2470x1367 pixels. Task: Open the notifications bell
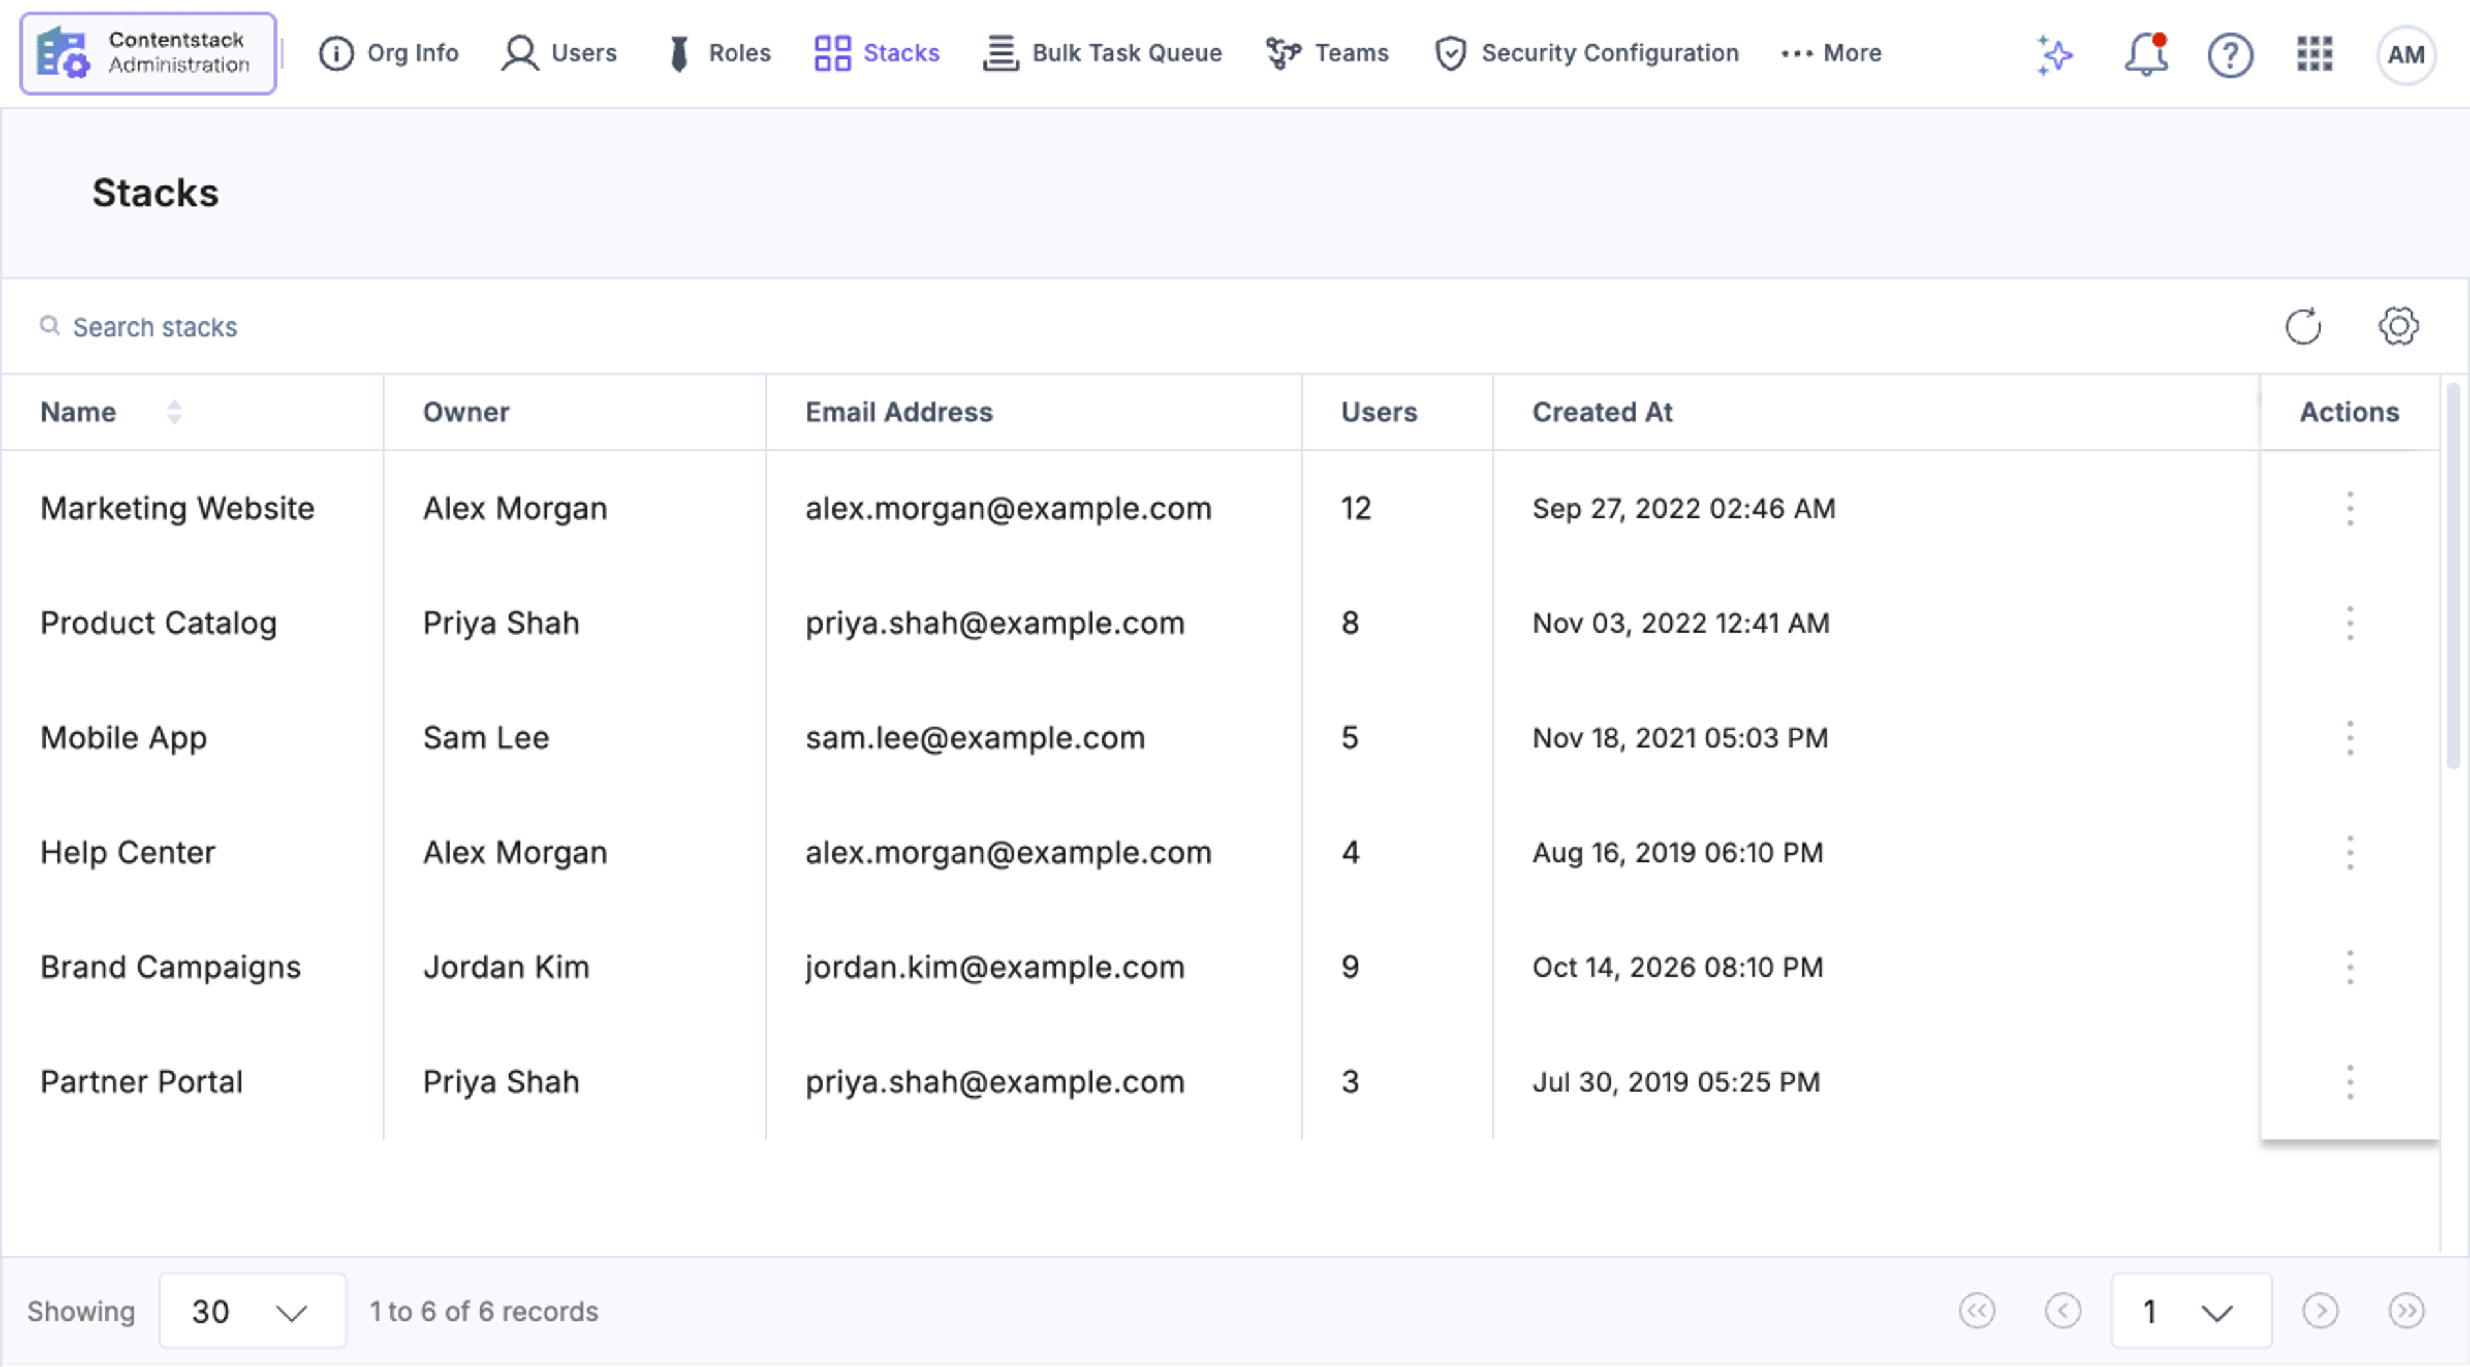point(2146,55)
